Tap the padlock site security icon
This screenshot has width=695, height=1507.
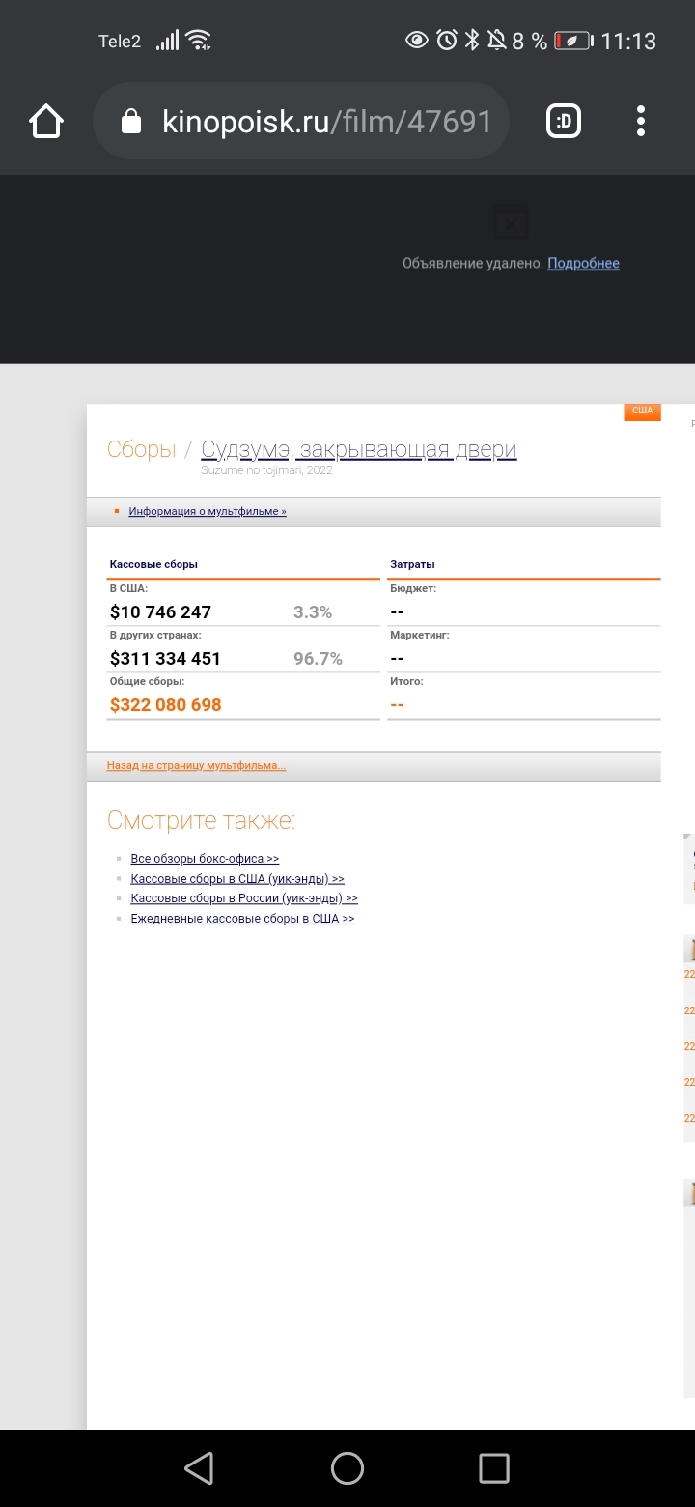[130, 122]
